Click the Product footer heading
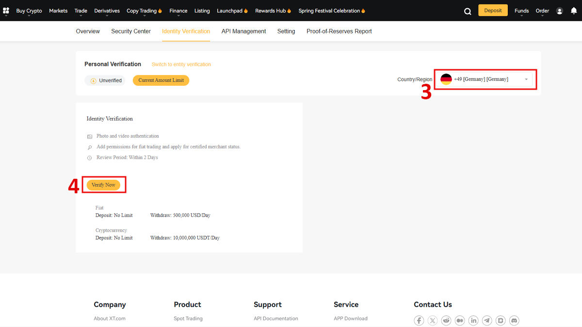 tap(187, 305)
